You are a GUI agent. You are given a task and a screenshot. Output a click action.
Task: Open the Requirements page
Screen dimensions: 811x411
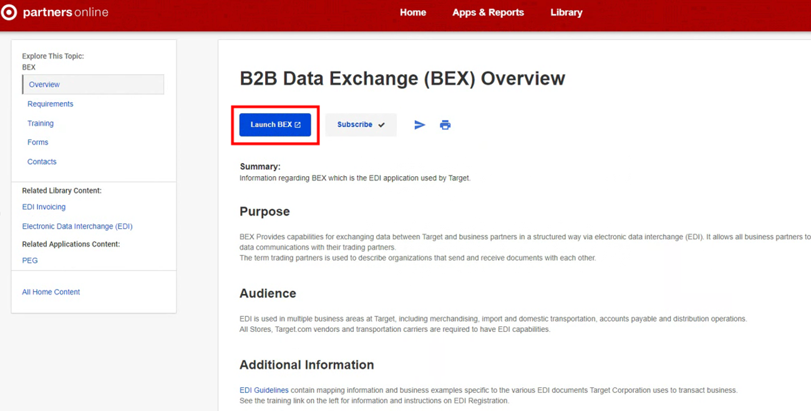50,103
